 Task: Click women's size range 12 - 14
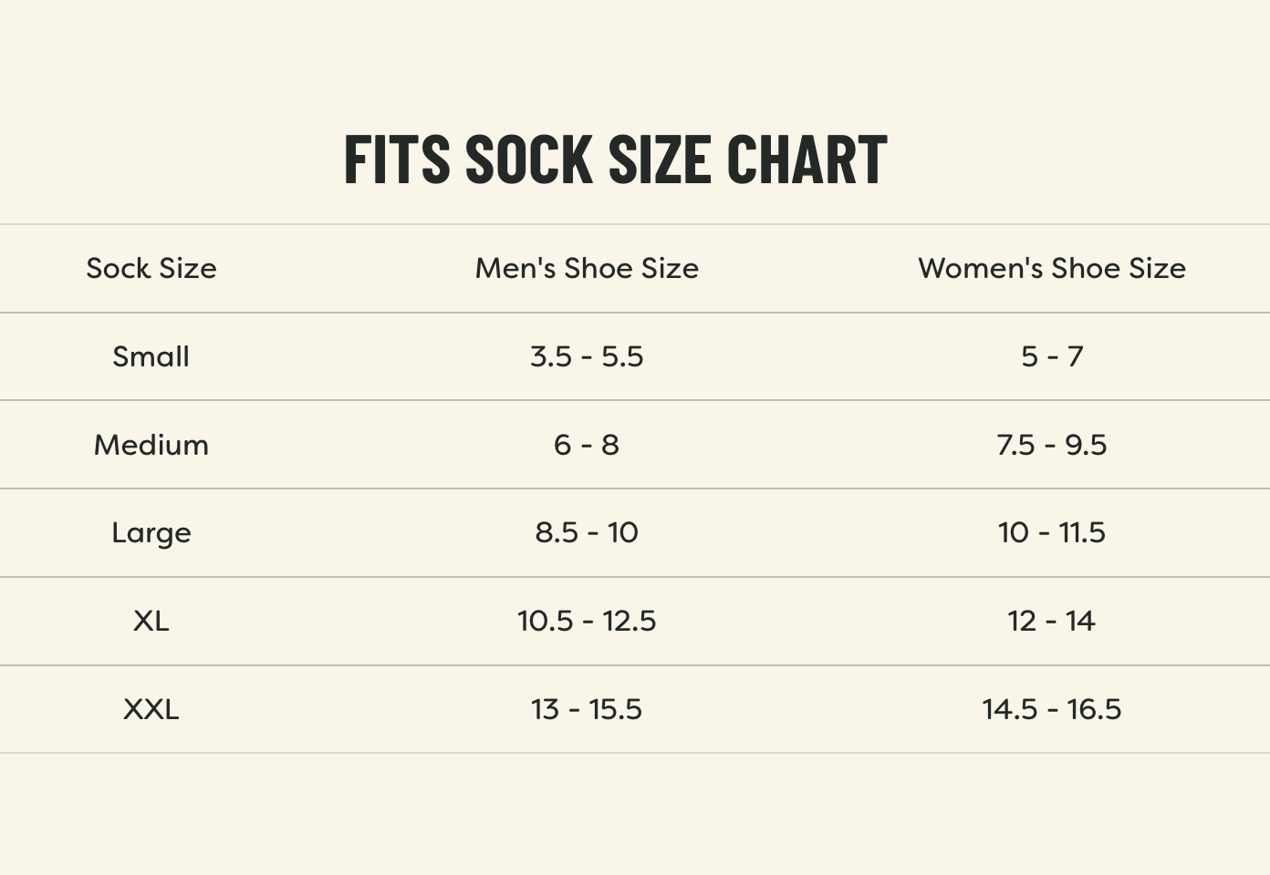click(1051, 621)
